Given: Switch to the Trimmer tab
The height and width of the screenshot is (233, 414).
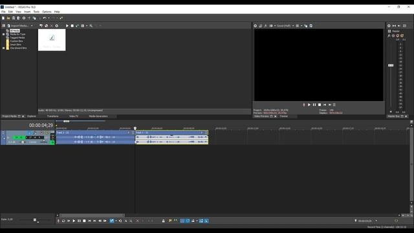Looking at the screenshot, I should (284, 116).
